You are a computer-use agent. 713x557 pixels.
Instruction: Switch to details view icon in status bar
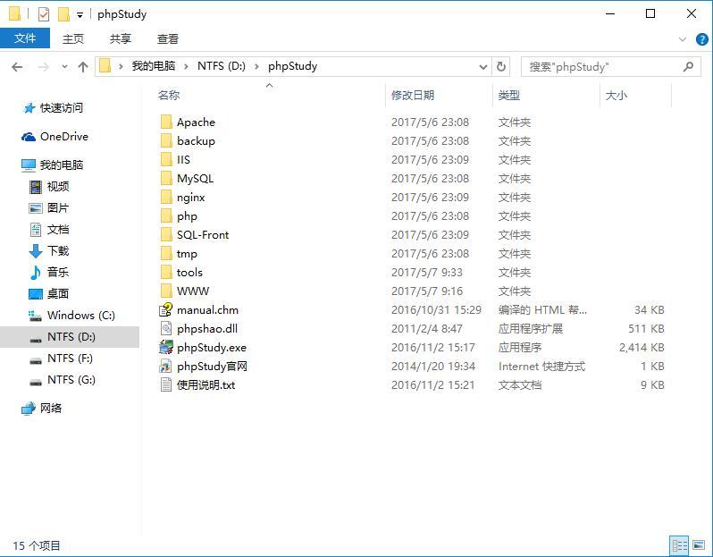[679, 545]
